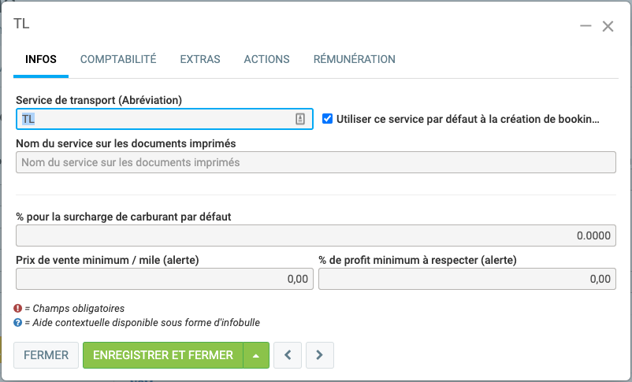Return to the Infos tab
The image size is (632, 382).
[x=41, y=59]
